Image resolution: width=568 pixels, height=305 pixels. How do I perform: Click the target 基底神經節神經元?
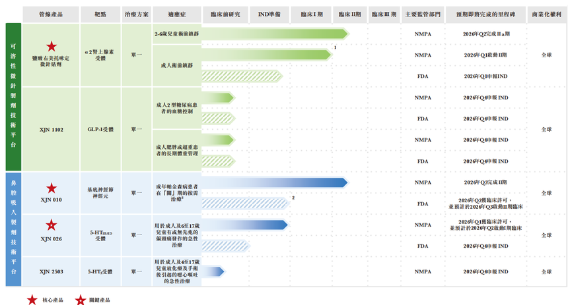coord(100,192)
